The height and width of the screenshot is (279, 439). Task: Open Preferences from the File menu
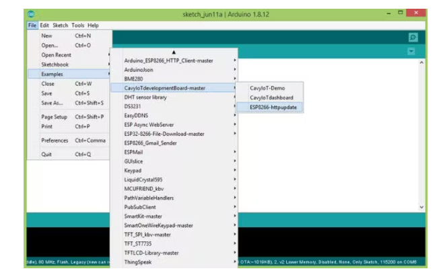(69, 141)
